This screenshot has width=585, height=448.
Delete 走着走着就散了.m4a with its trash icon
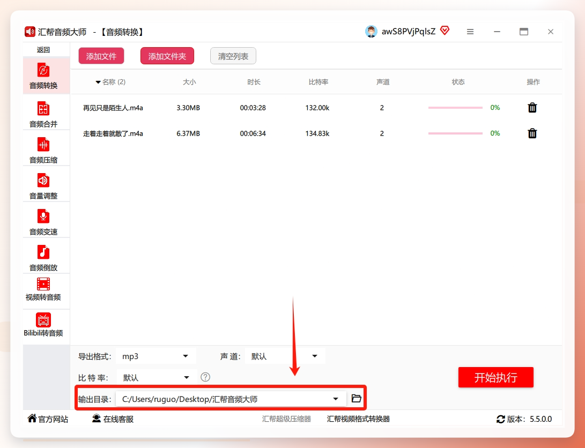[532, 133]
